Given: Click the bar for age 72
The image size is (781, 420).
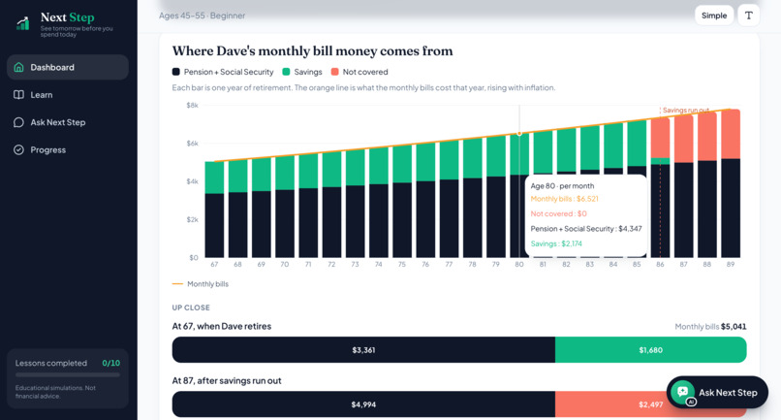Looking at the screenshot, I should click(331, 205).
